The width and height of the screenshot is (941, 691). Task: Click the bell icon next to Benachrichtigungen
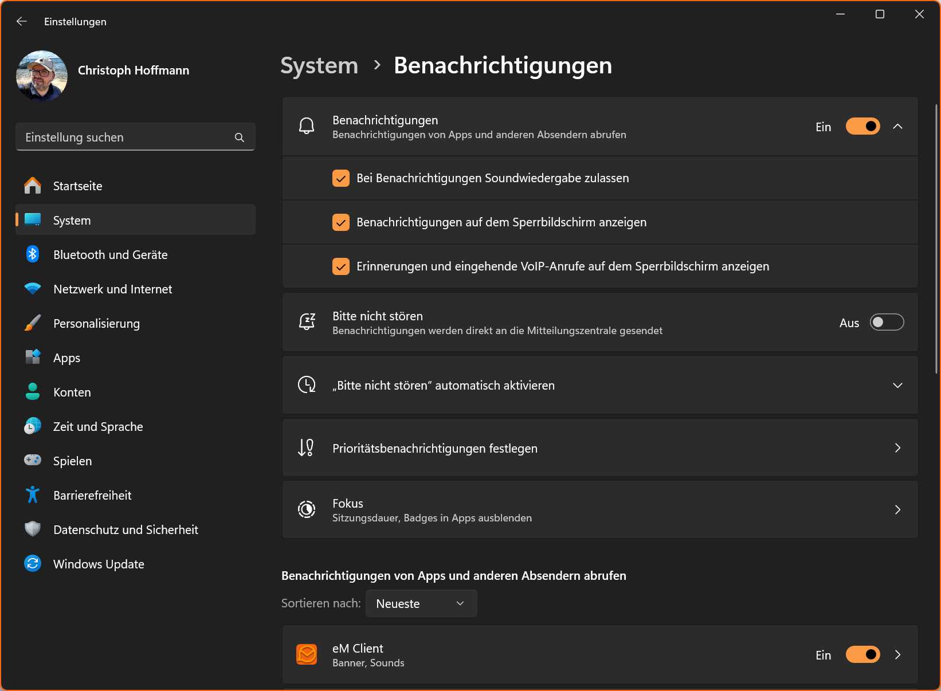307,126
